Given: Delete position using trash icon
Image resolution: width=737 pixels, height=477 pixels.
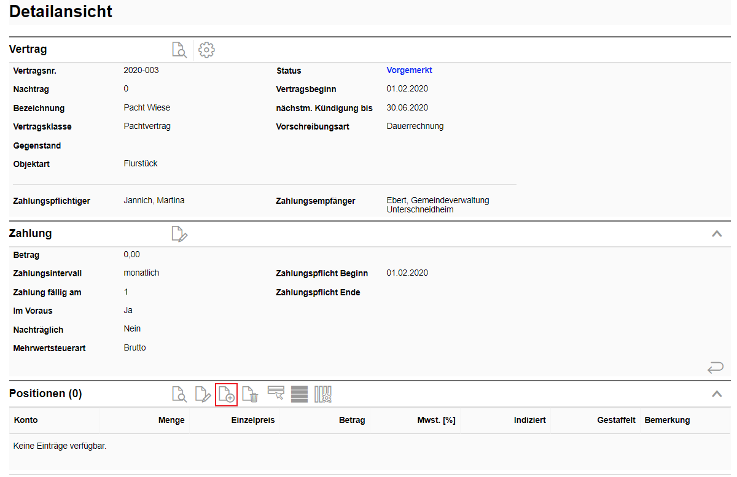Looking at the screenshot, I should point(250,394).
